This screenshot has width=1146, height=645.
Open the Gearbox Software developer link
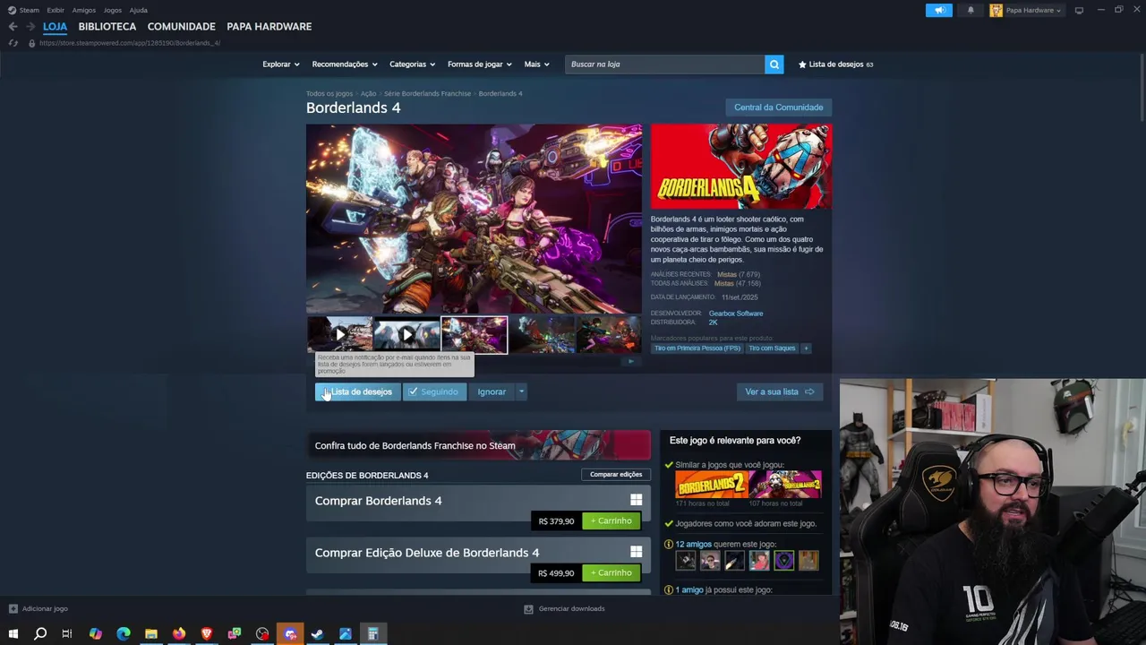tap(736, 314)
